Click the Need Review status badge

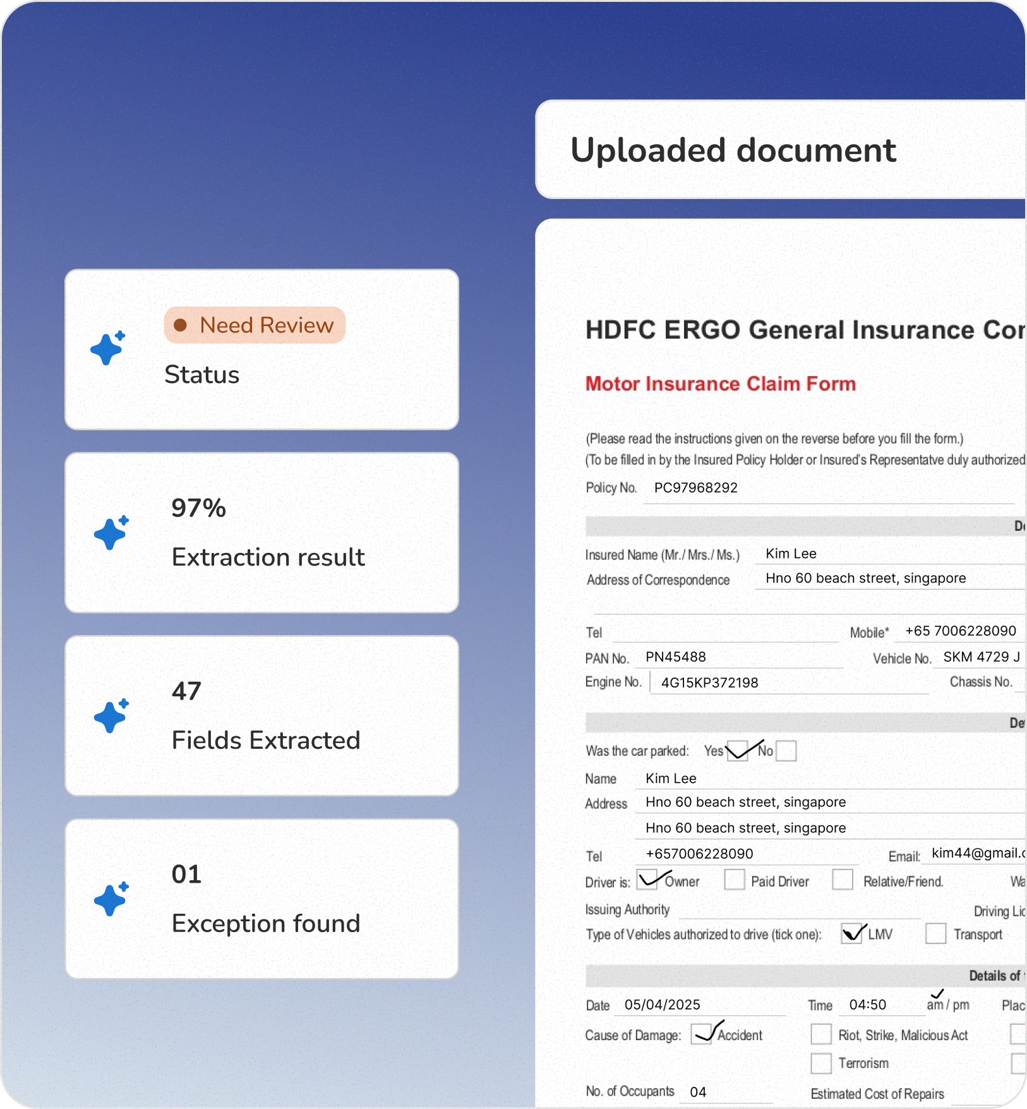[255, 325]
